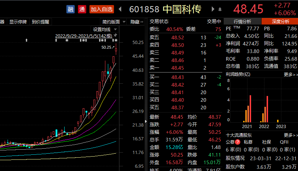Select the 社保 holder tab
This screenshot has height=171, width=298.
coord(267,142)
